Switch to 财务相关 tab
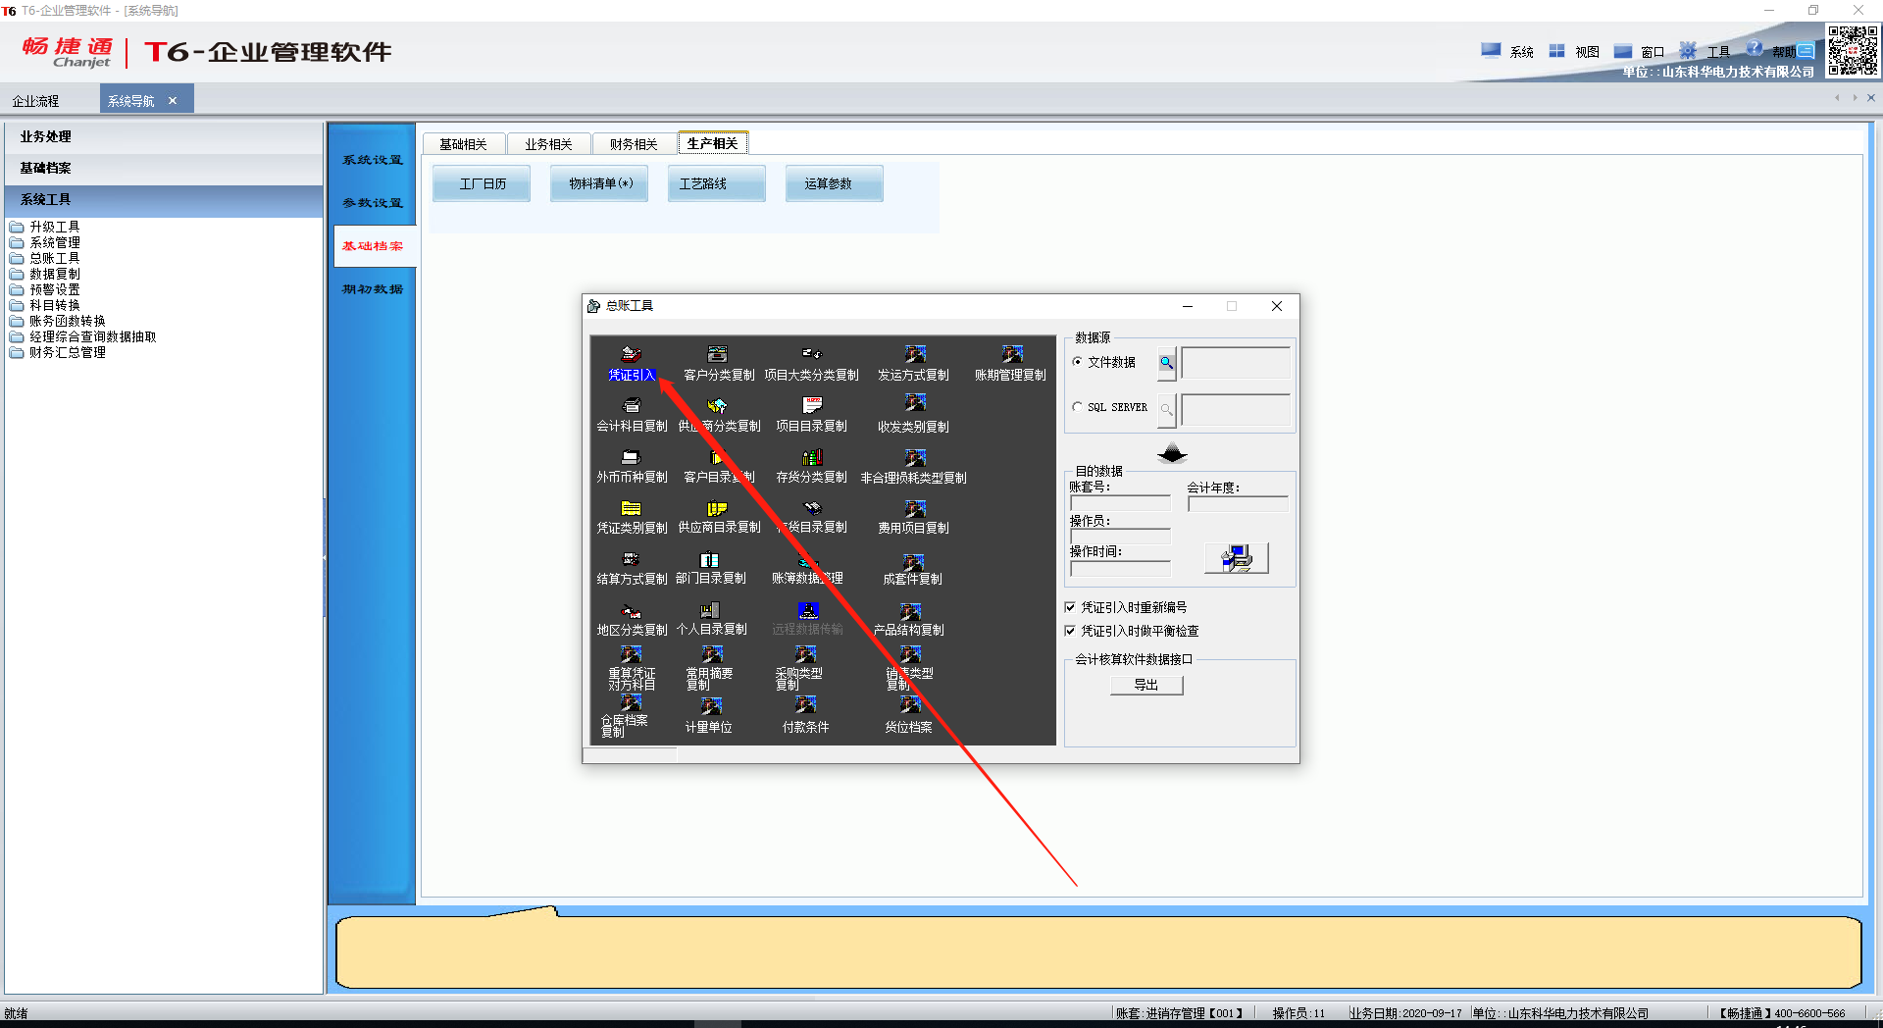 click(634, 144)
